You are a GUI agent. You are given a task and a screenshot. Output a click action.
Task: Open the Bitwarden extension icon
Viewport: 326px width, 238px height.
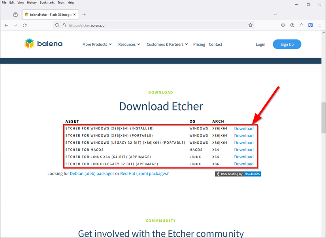coord(310,24)
